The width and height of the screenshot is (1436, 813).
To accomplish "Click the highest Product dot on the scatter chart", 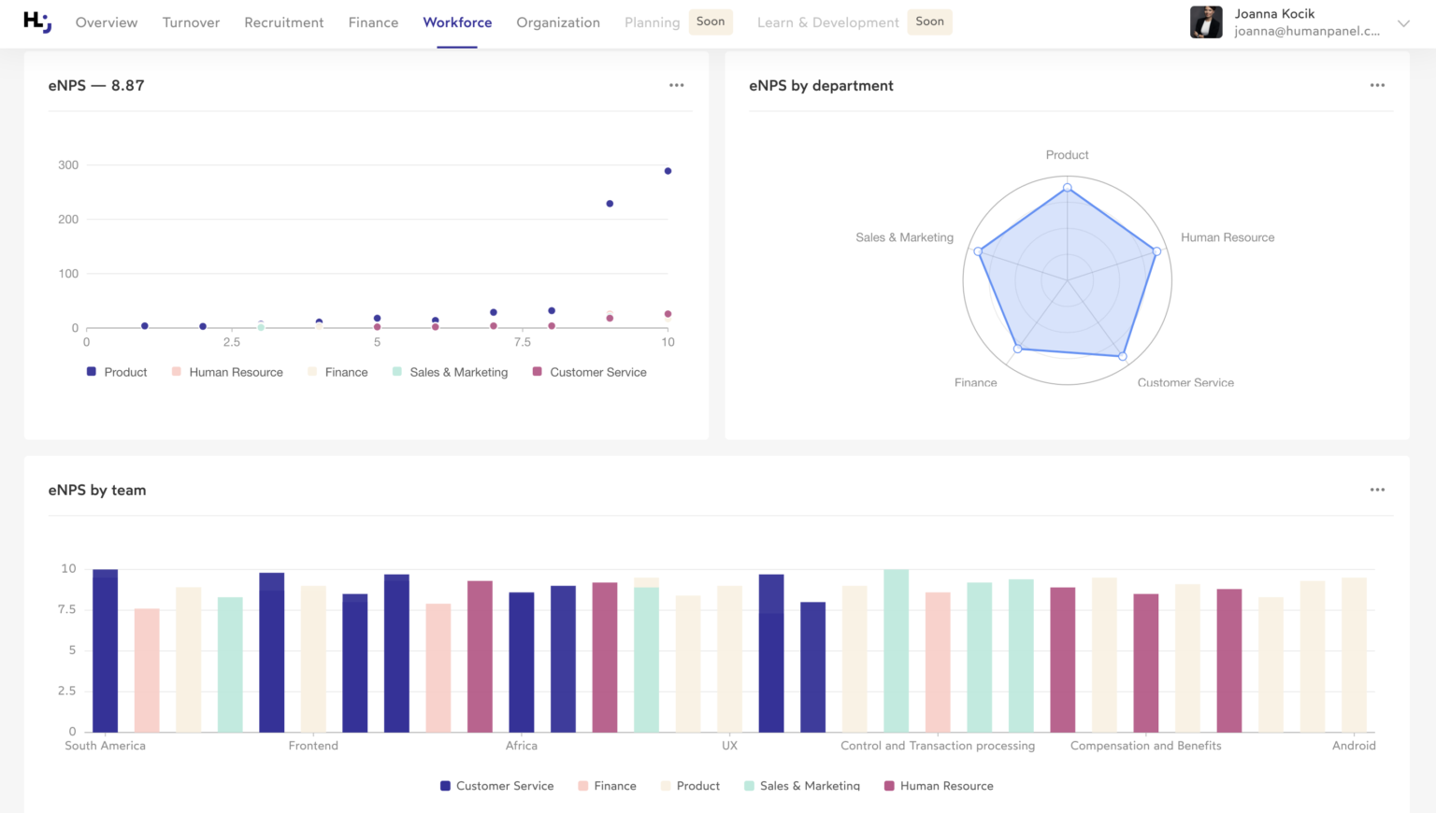I will click(668, 171).
